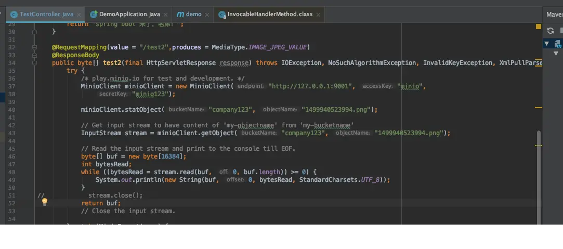Click the '//' comment marker on line 51

[x=41, y=195]
